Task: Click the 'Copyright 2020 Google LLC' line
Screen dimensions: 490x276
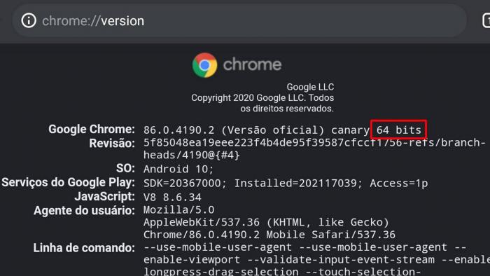Action: (262, 98)
